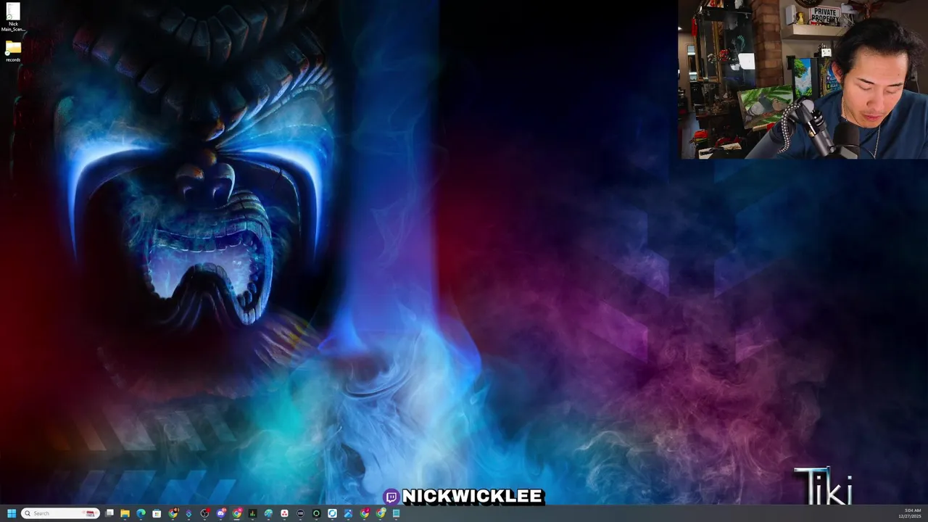Open the green bar-chart app in taskbar
928x522 pixels.
[x=252, y=513]
